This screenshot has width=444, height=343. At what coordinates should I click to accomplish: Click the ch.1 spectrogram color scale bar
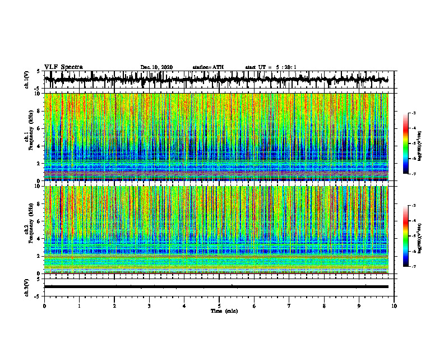(x=405, y=143)
